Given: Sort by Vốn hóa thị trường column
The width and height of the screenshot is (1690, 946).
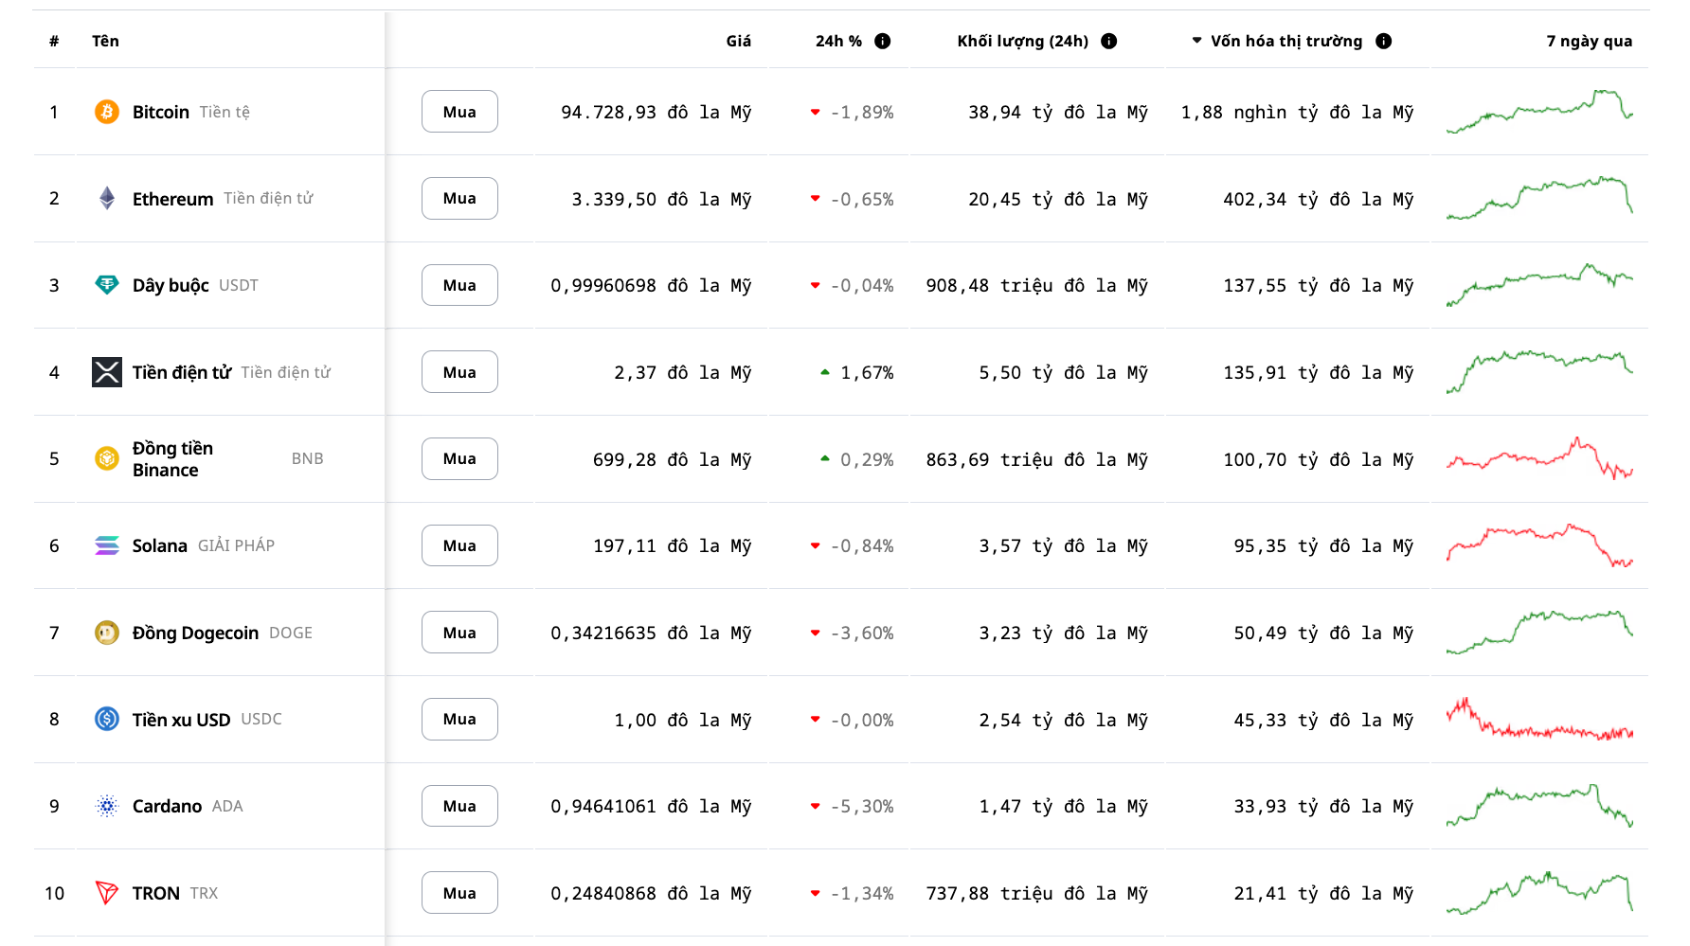Looking at the screenshot, I should [x=1285, y=41].
